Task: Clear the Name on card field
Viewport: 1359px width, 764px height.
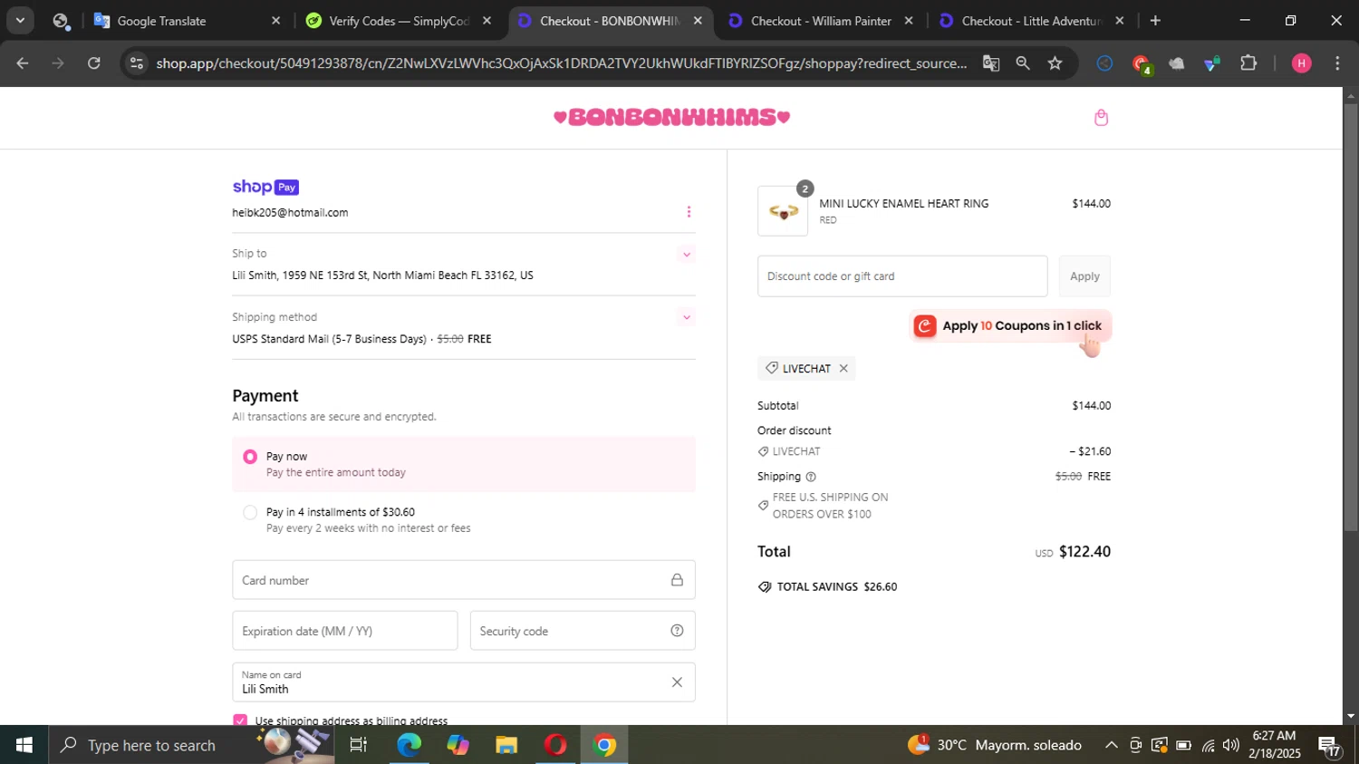Action: (x=677, y=682)
